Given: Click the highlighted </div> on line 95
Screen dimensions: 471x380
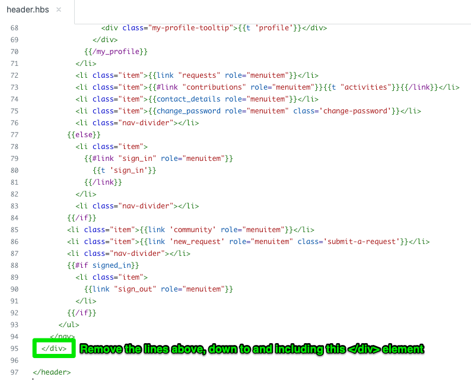Looking at the screenshot, I should click(54, 349).
